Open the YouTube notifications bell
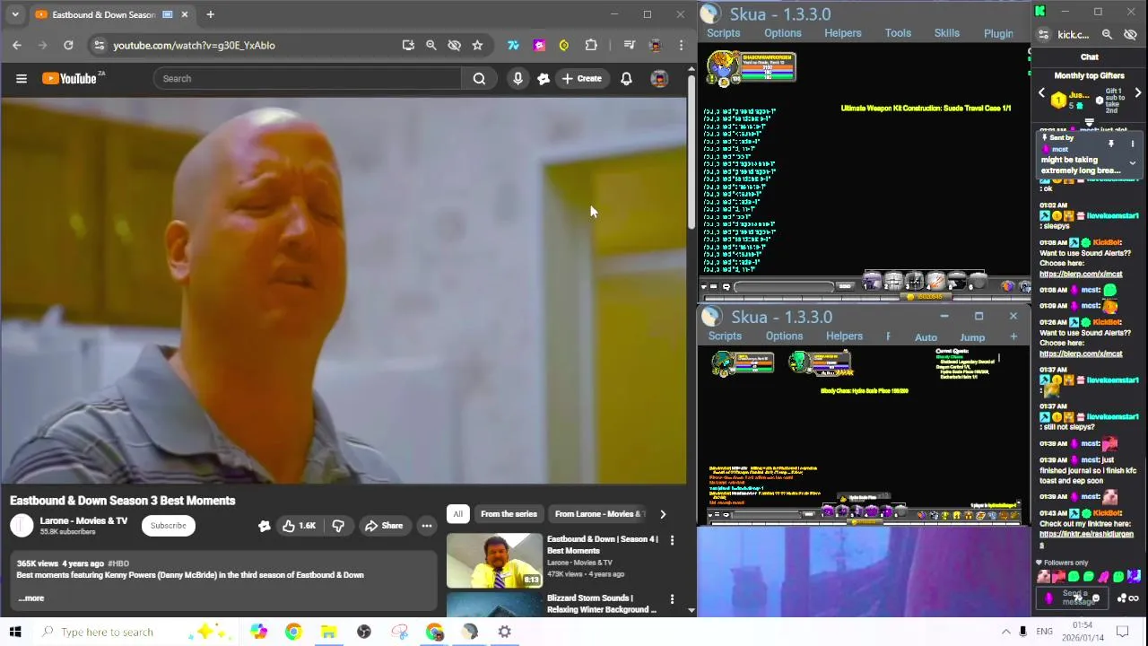1148x646 pixels. pyautogui.click(x=626, y=79)
